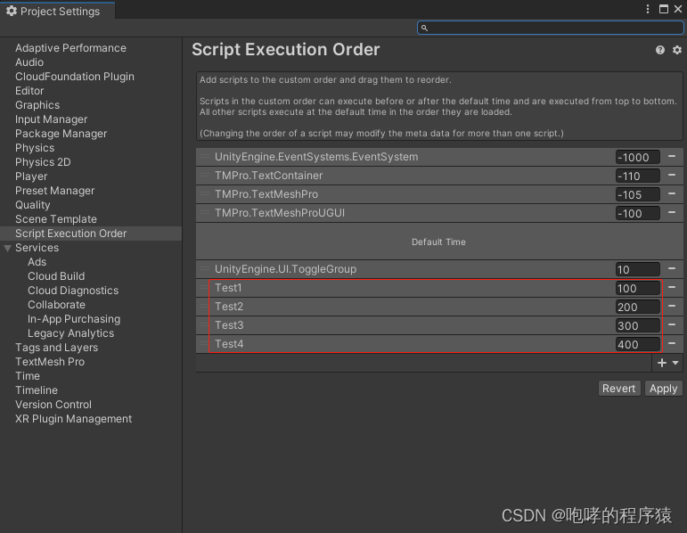Open In-App Purchasing under Services
The height and width of the screenshot is (533, 687).
(x=74, y=319)
